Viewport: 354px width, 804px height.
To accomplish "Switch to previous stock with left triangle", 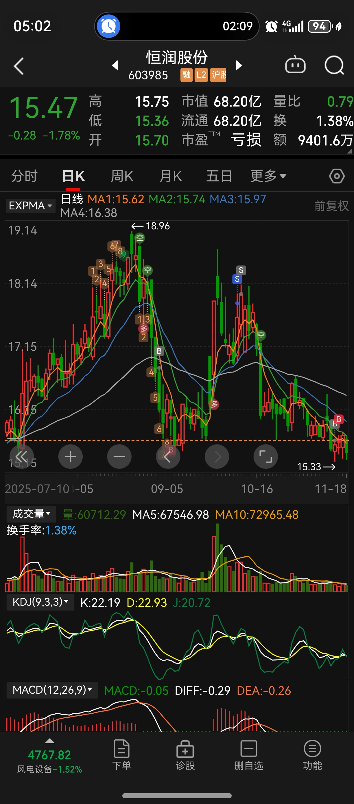I will (115, 65).
